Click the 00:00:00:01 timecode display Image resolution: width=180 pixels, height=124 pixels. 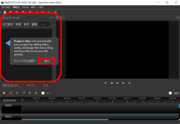tap(10, 101)
